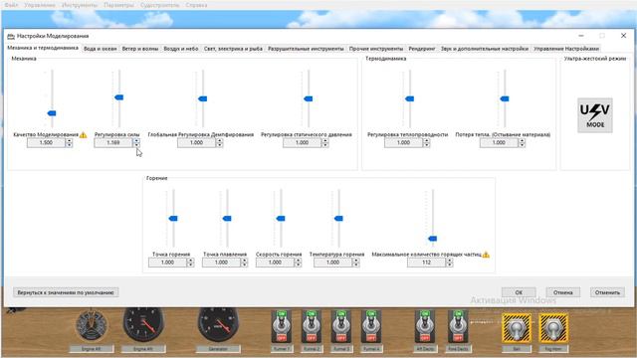Click the engine telegraph dial in the main window
637x358 pixels.
91,326
